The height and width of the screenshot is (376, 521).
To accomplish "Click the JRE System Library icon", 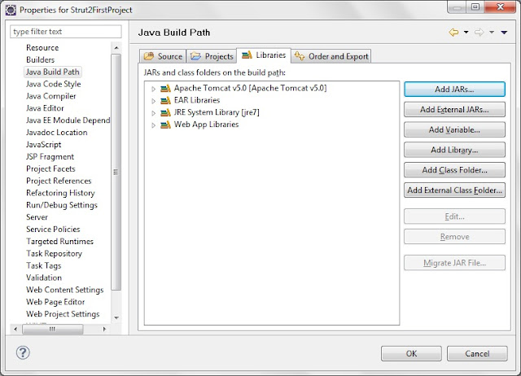I will pos(165,112).
